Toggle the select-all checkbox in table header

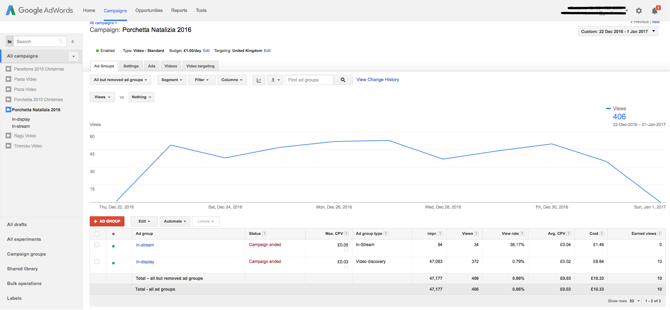tap(97, 234)
